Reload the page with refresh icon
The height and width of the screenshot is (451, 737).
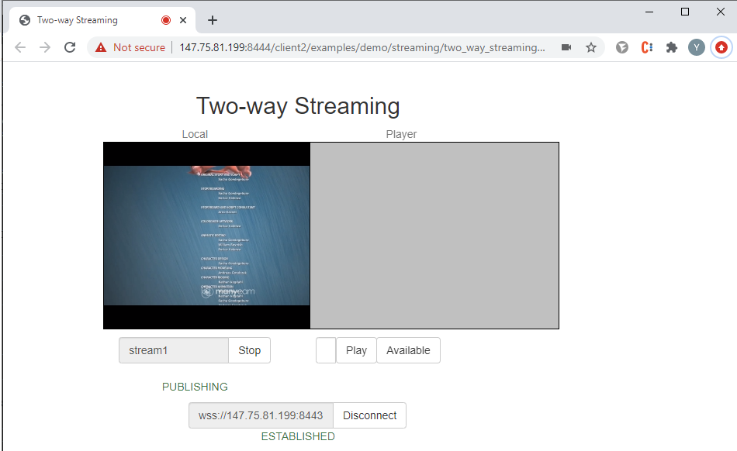coord(70,47)
